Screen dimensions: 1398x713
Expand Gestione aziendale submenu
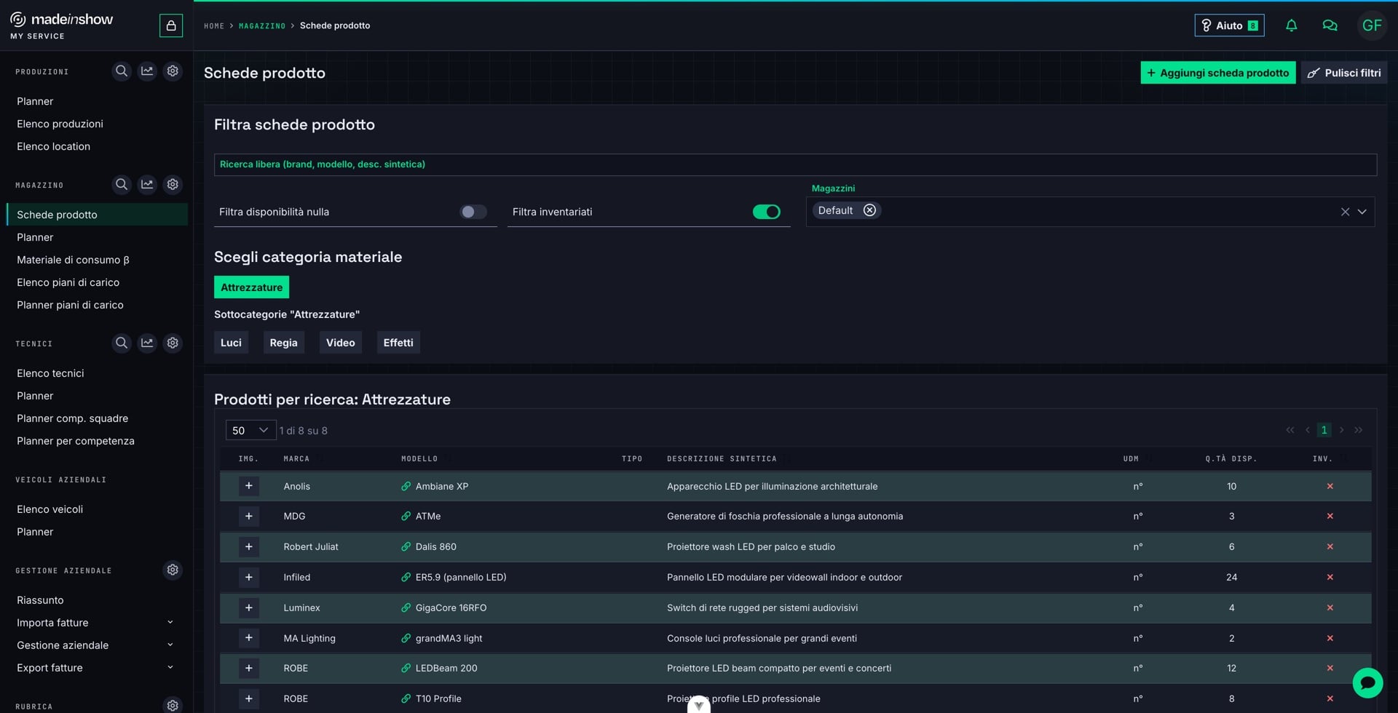click(170, 645)
